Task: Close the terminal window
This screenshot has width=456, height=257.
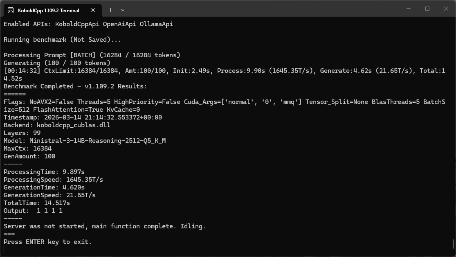Action: click(446, 9)
